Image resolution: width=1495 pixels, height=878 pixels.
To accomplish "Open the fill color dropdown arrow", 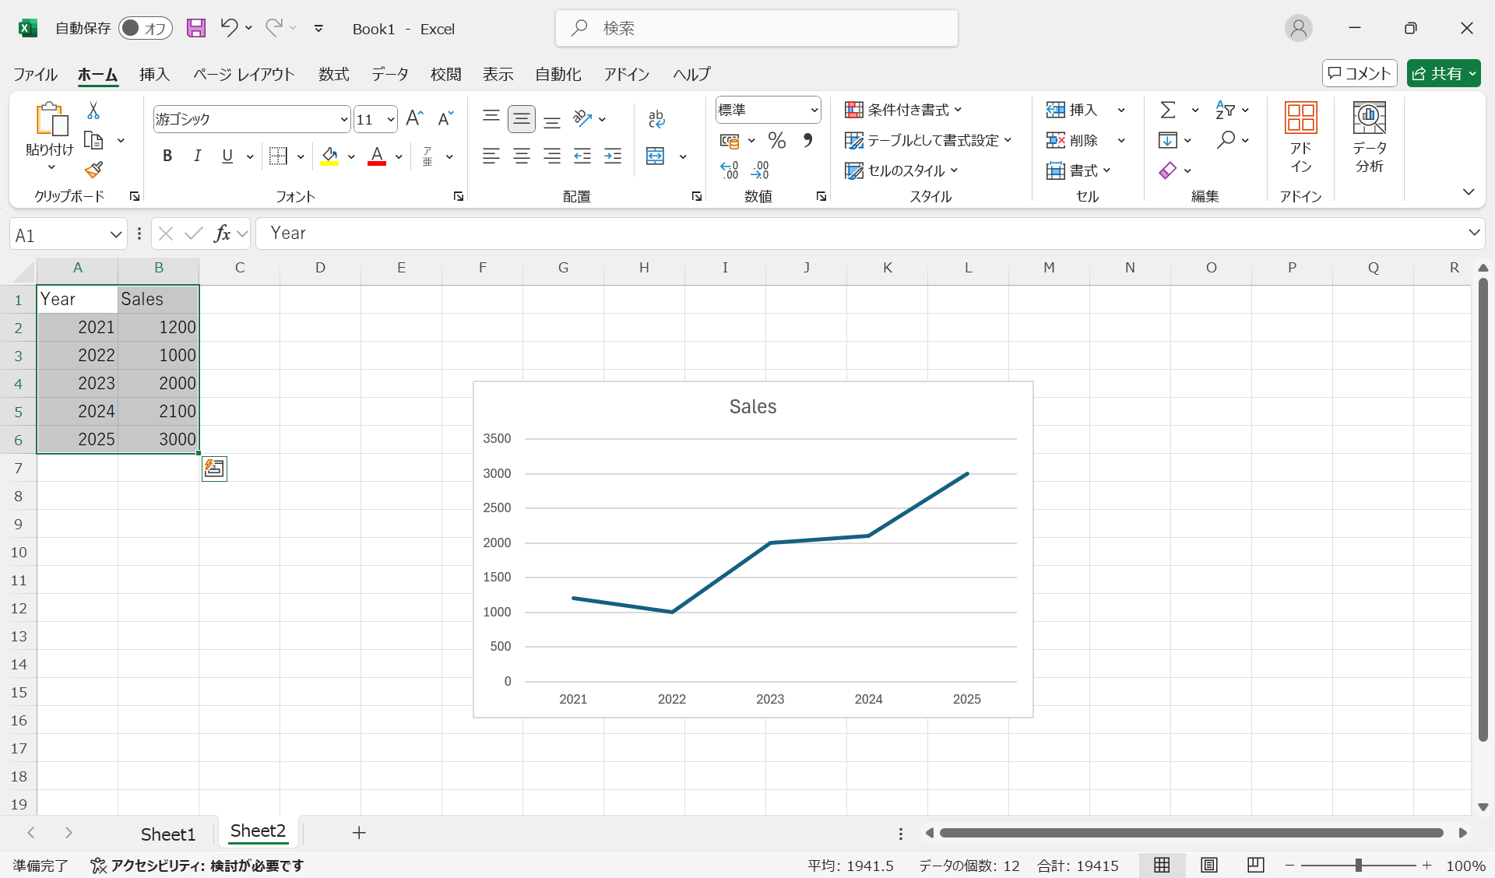I will click(x=351, y=156).
